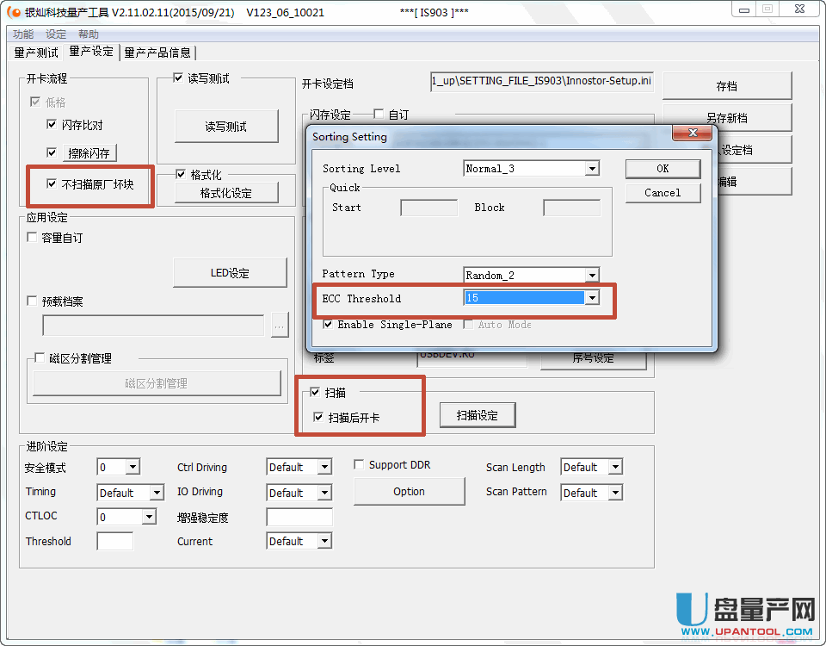
Task: Switch to the 量产测试 tab
Action: coord(36,53)
